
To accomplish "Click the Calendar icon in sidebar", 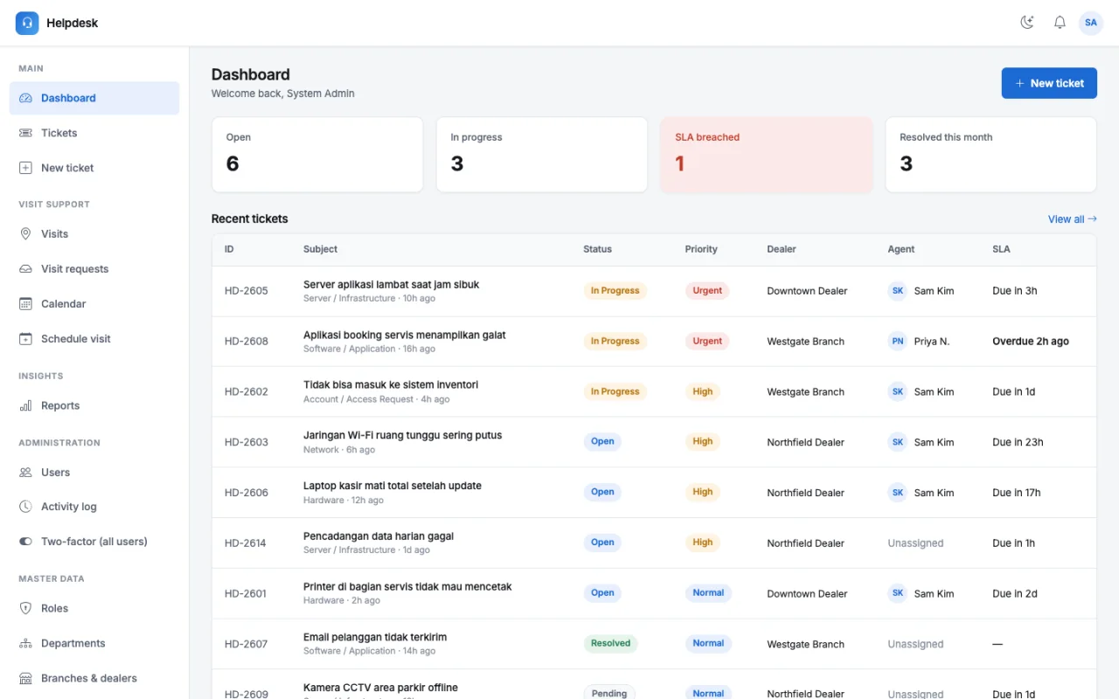I will coord(25,304).
